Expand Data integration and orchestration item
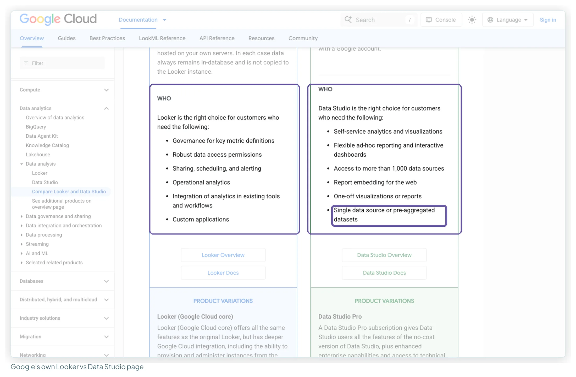Screen dimensions: 576x377 pos(22,226)
